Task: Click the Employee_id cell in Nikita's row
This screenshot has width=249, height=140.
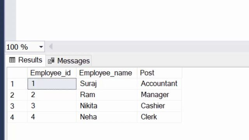Action: coord(52,106)
